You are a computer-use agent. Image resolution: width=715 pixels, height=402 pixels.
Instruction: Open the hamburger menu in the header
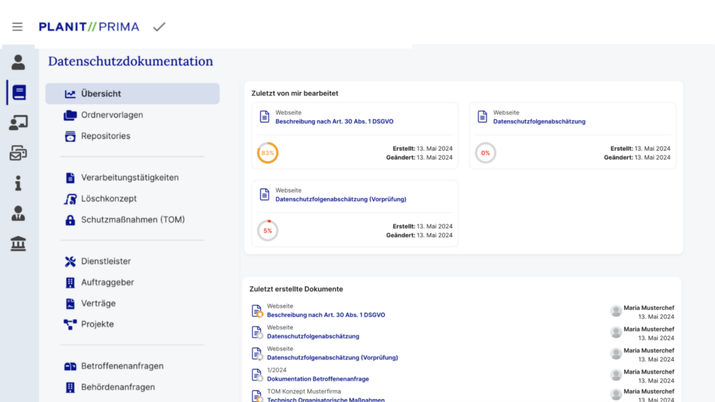point(17,27)
